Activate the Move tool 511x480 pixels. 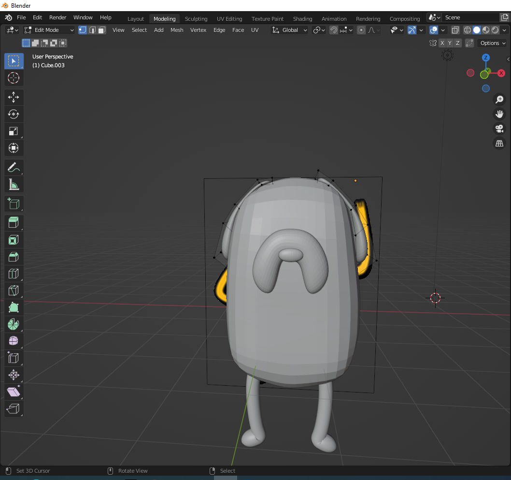14,97
